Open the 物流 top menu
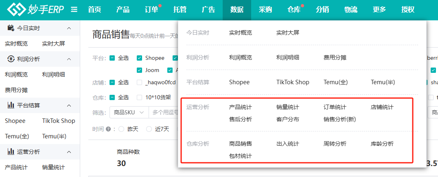Screen dimensions: 438x177 [351, 9]
